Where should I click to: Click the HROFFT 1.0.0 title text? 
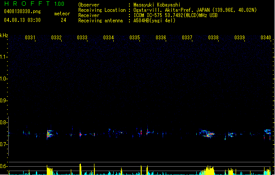pos(35,3)
